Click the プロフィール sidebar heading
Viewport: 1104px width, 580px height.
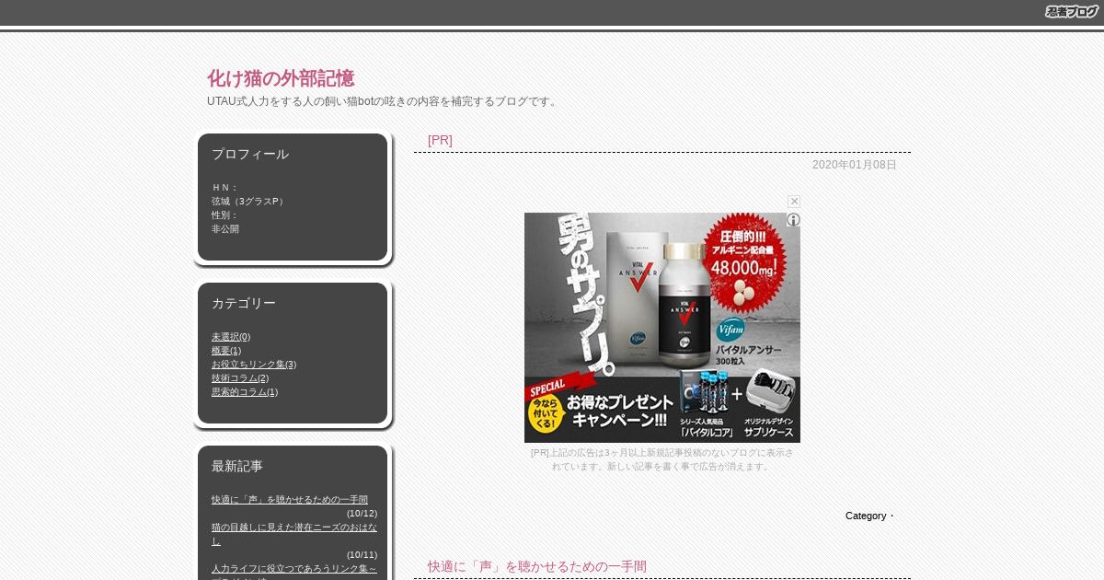click(x=250, y=154)
